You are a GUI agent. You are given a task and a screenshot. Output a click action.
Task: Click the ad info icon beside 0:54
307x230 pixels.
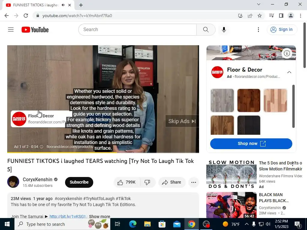(x=41, y=147)
